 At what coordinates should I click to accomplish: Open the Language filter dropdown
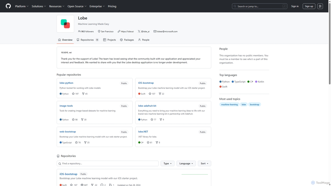tap(186, 164)
